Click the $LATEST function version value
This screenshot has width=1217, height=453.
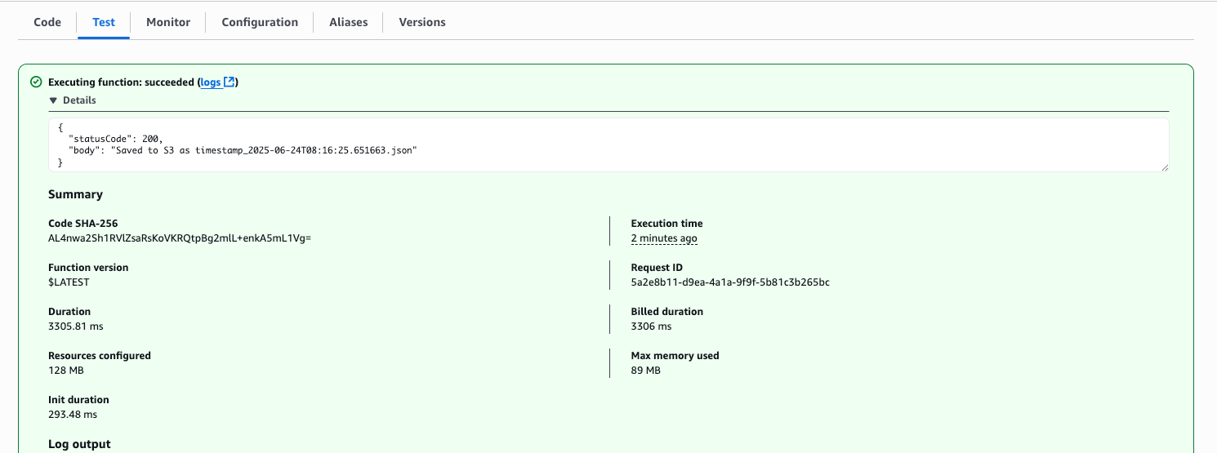pos(69,282)
